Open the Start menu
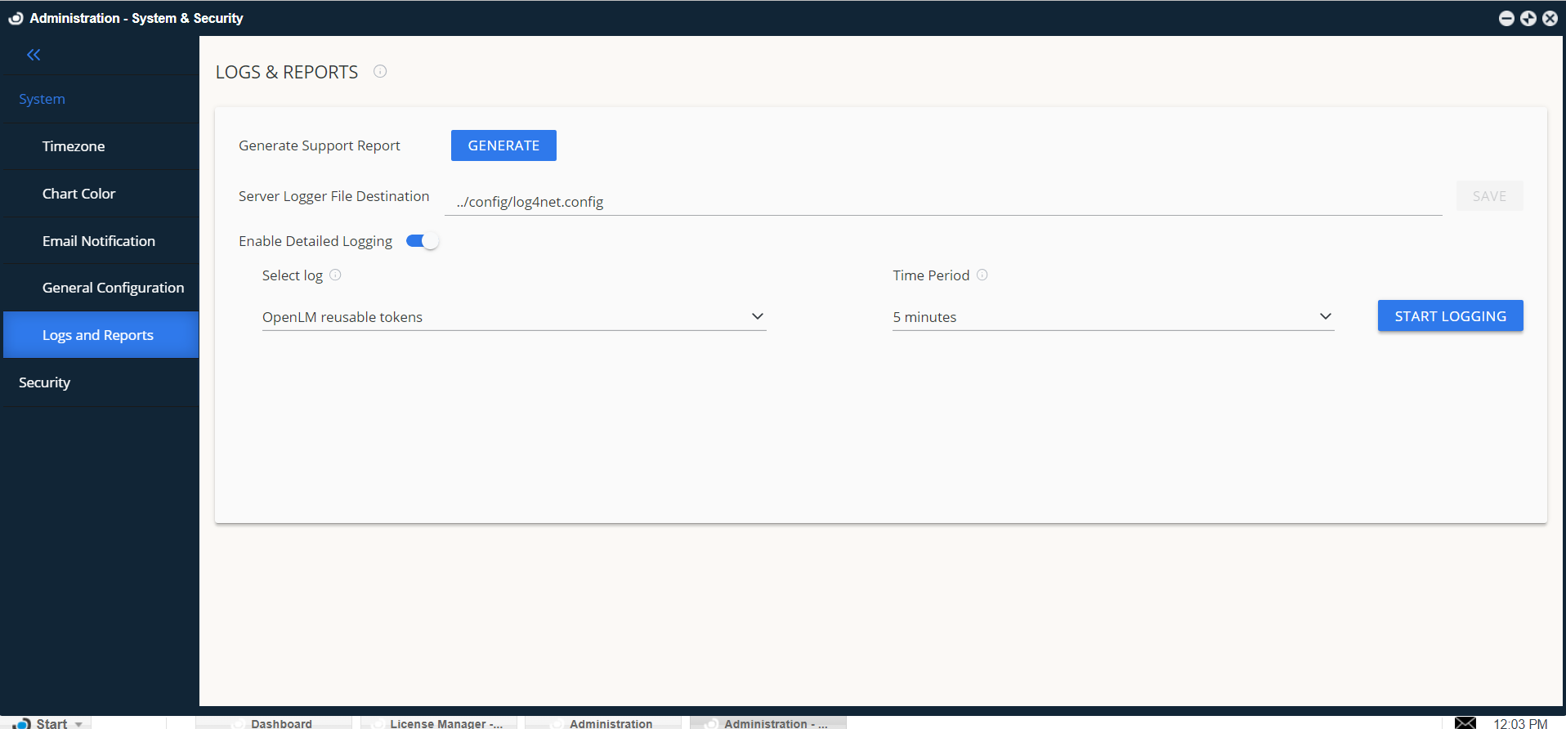Screen dimensions: 1566x729 coord(49,722)
